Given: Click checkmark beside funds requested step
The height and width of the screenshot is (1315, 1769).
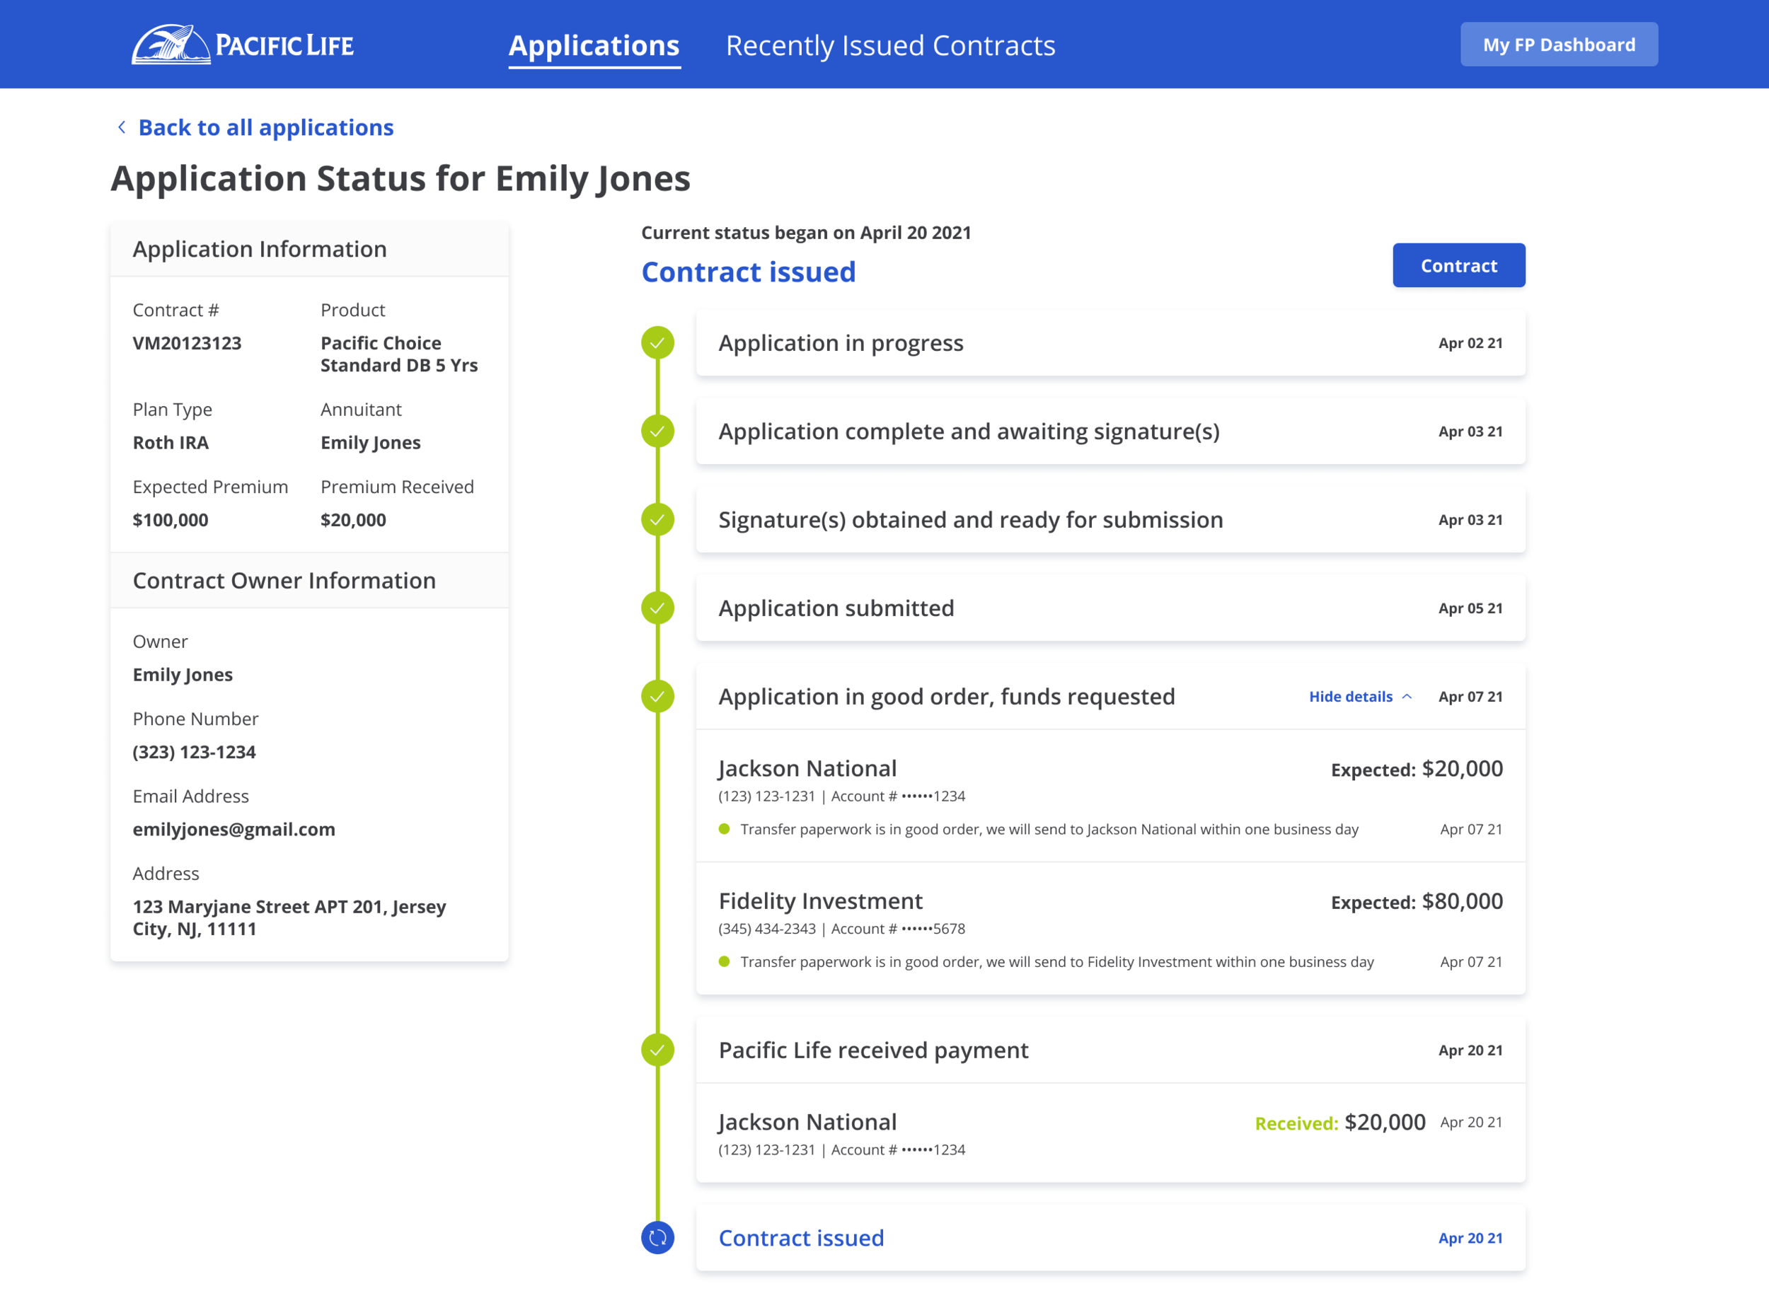Looking at the screenshot, I should point(657,697).
